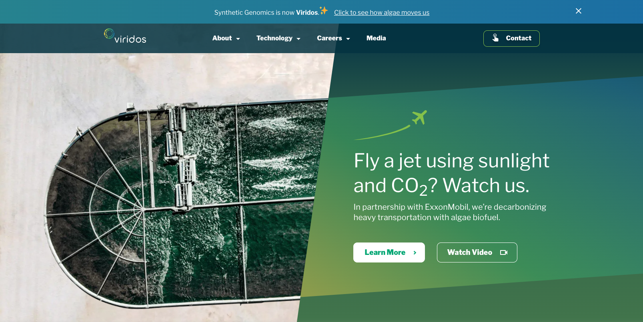Select the Careers menu label

pyautogui.click(x=329, y=38)
